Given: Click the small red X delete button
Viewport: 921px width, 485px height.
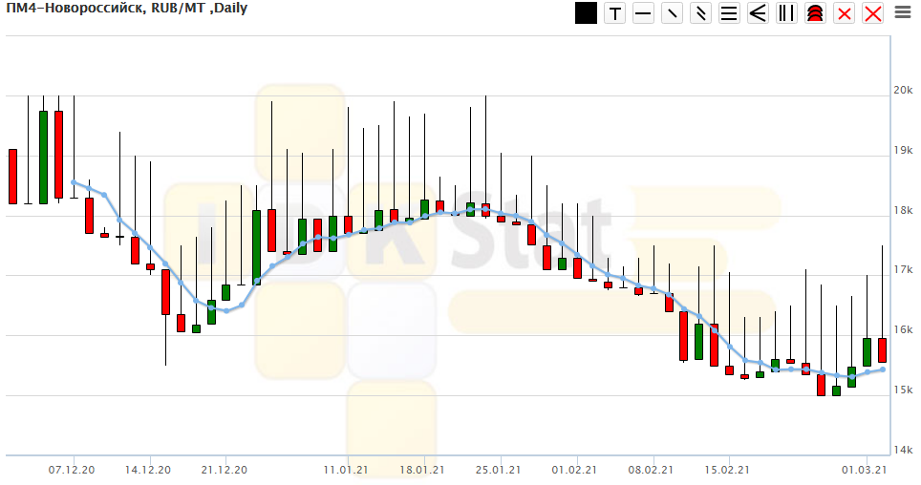Looking at the screenshot, I should pyautogui.click(x=845, y=13).
